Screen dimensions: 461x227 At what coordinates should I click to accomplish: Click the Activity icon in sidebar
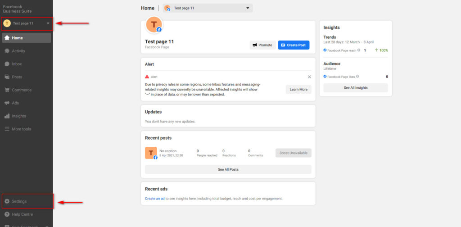tap(7, 51)
